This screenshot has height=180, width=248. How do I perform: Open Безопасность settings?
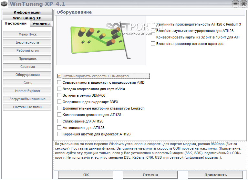pyautogui.click(x=27, y=42)
